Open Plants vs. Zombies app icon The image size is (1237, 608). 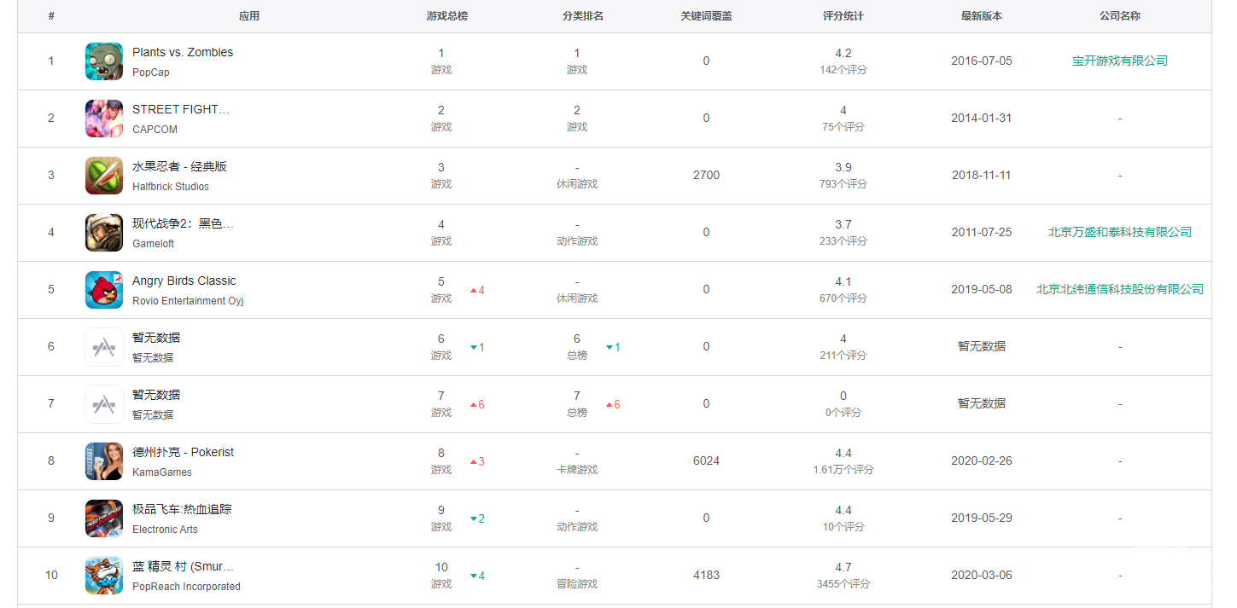coord(104,61)
